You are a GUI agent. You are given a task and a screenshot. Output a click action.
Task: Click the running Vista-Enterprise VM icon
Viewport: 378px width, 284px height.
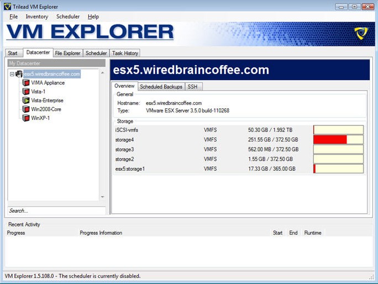coord(25,101)
